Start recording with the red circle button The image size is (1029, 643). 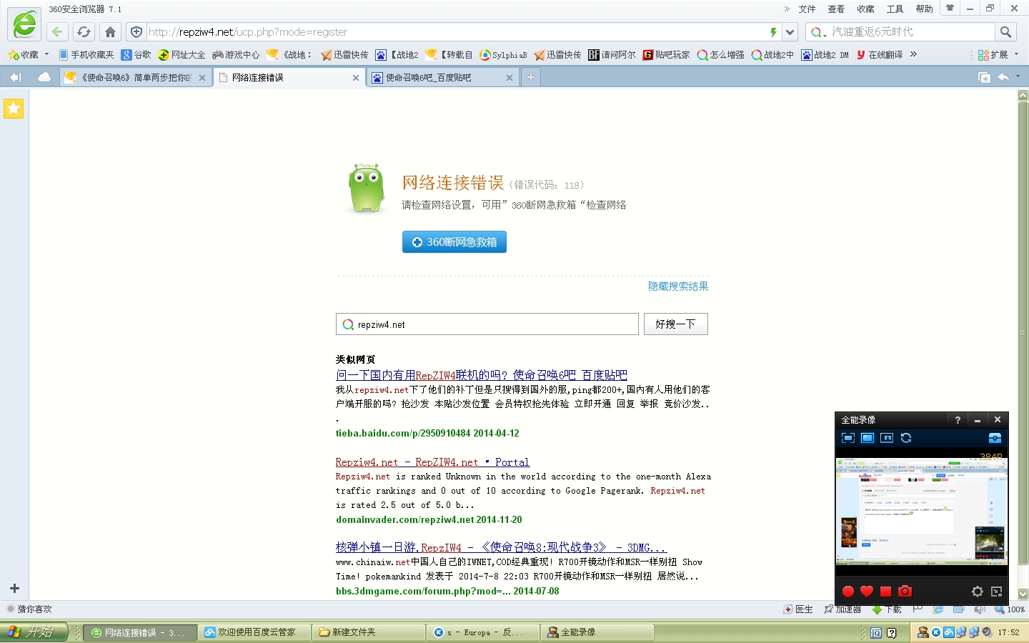pyautogui.click(x=848, y=591)
